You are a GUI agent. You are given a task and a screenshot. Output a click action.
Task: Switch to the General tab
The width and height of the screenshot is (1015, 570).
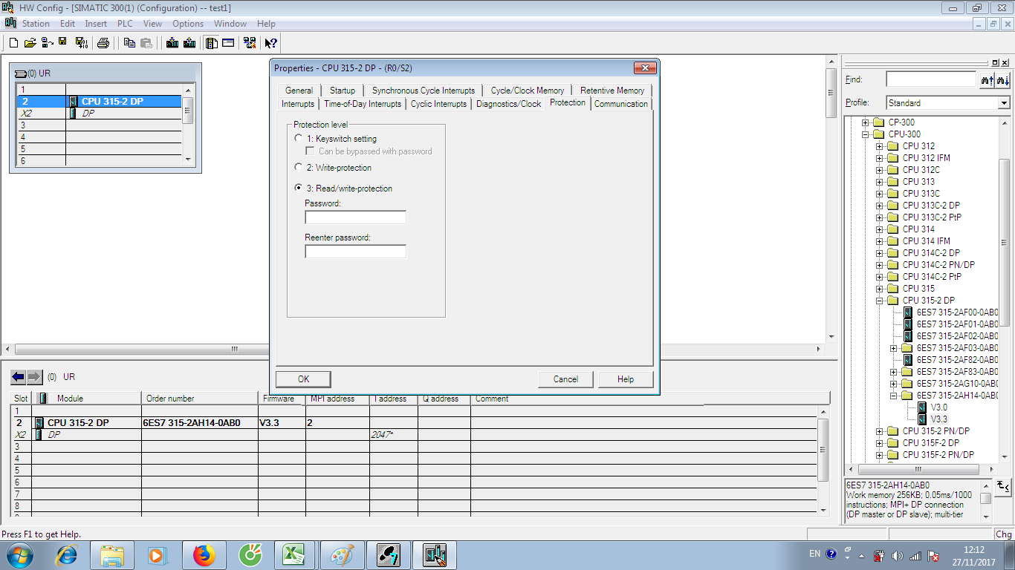pyautogui.click(x=299, y=91)
